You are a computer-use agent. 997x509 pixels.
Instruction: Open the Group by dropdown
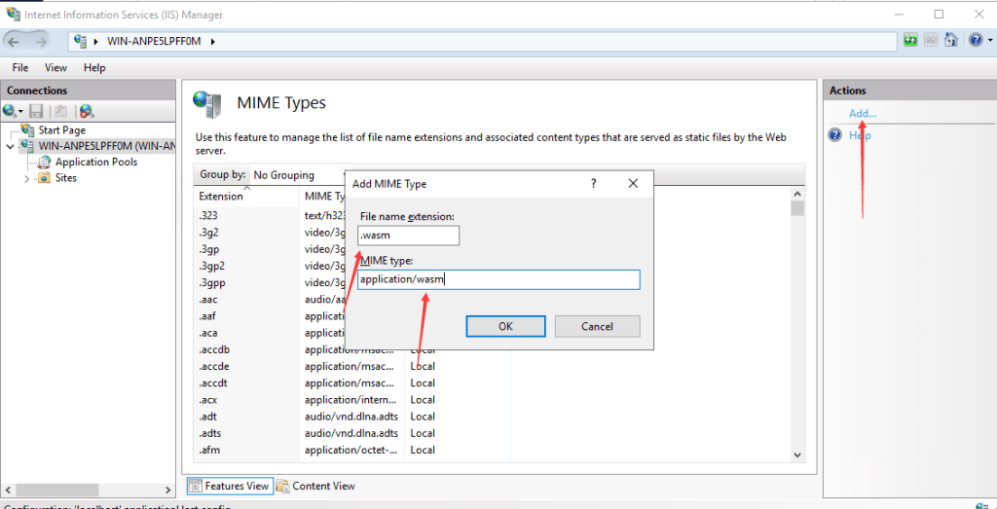(299, 175)
